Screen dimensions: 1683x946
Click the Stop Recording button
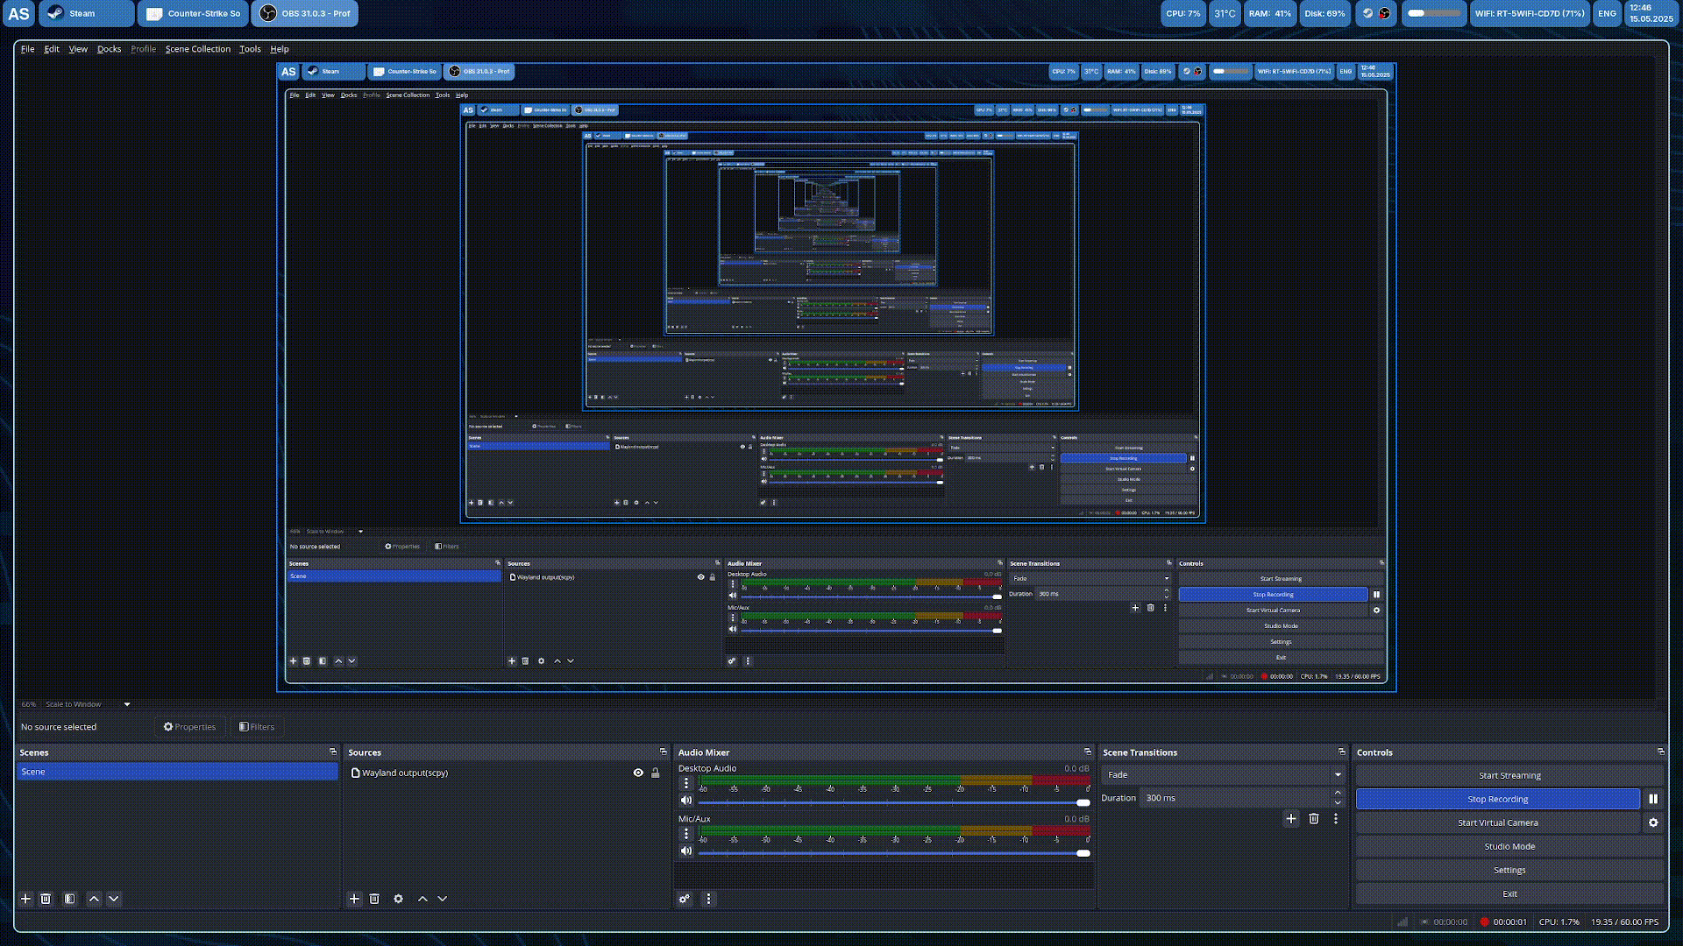[1497, 799]
